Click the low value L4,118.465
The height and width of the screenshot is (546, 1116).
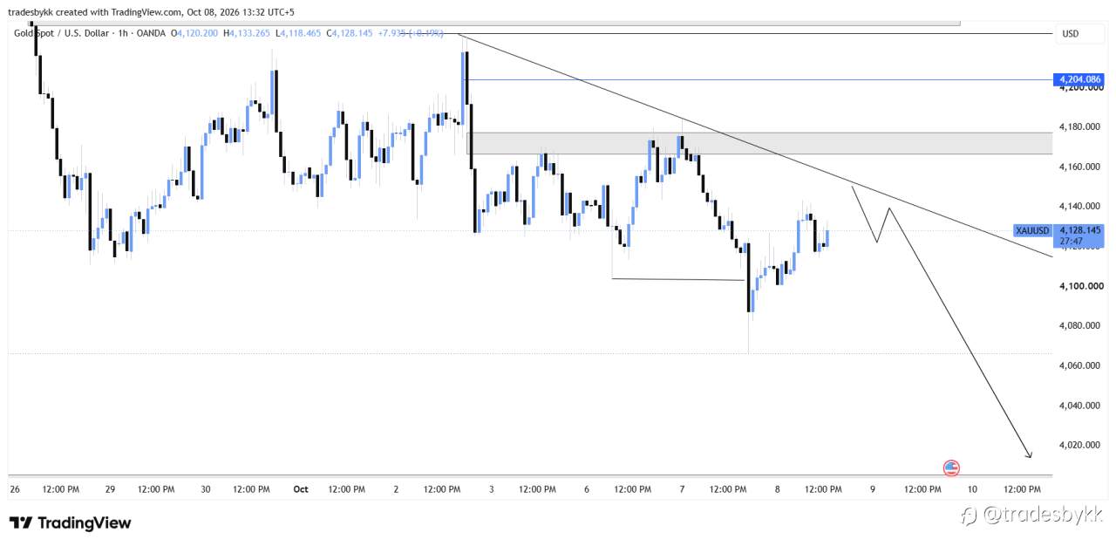298,33
